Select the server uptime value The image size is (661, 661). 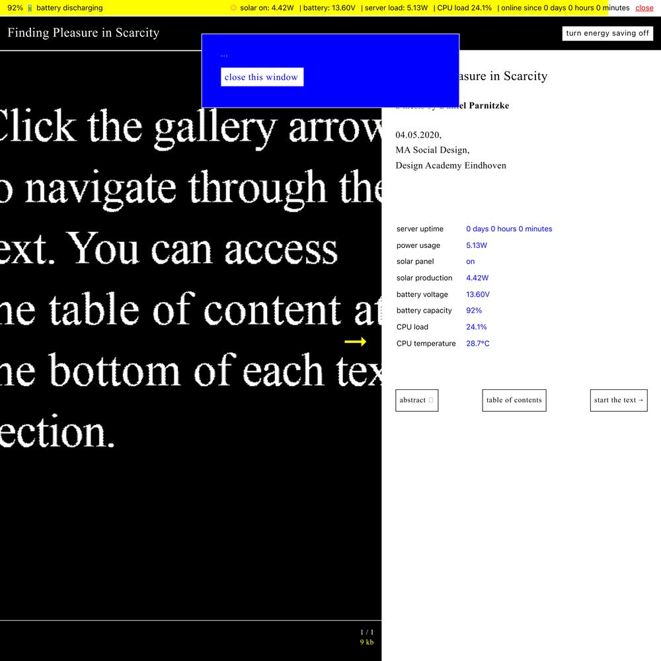508,229
